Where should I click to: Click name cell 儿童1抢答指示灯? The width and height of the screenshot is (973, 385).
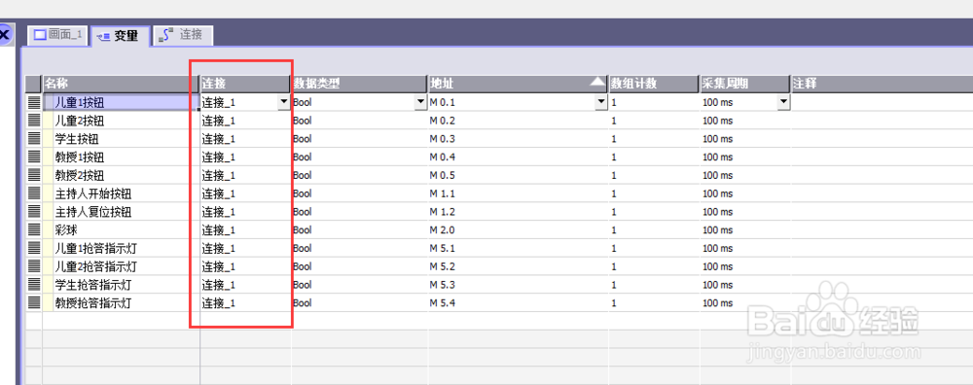121,249
